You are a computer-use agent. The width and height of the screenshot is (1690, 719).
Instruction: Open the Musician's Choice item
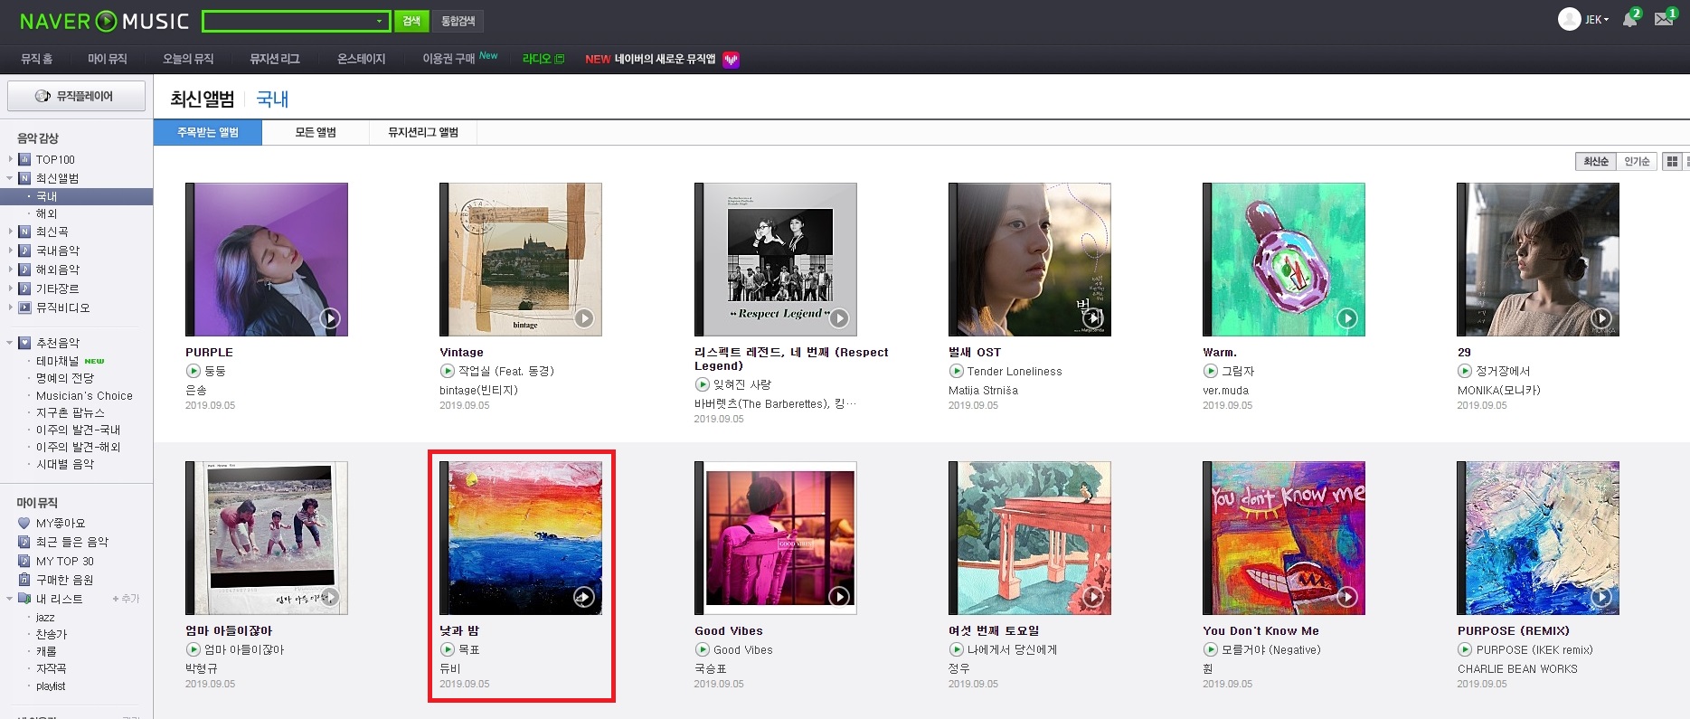tap(84, 395)
